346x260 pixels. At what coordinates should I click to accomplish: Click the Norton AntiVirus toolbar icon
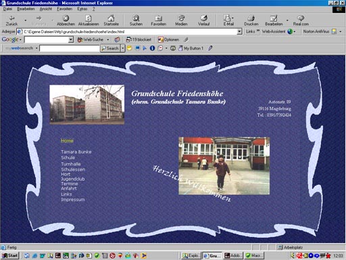click(320, 31)
